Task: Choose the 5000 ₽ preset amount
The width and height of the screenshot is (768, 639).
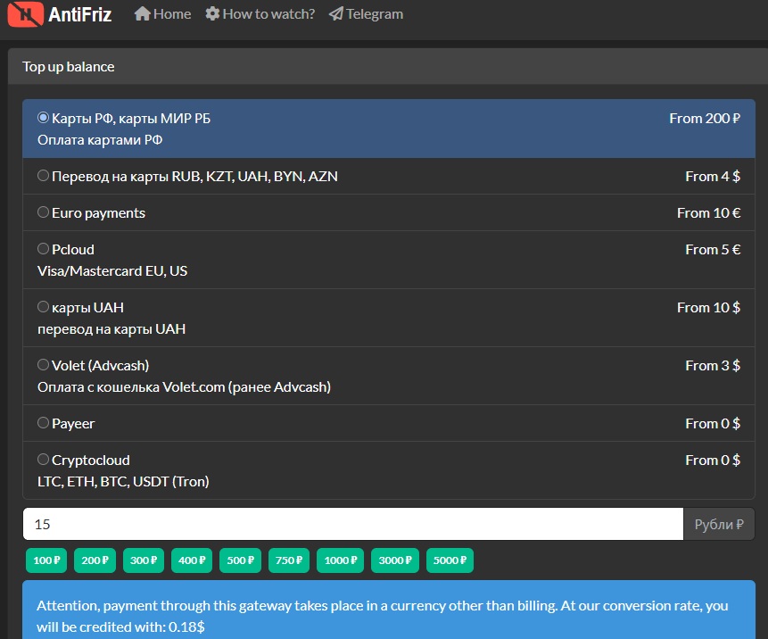Action: 450,560
